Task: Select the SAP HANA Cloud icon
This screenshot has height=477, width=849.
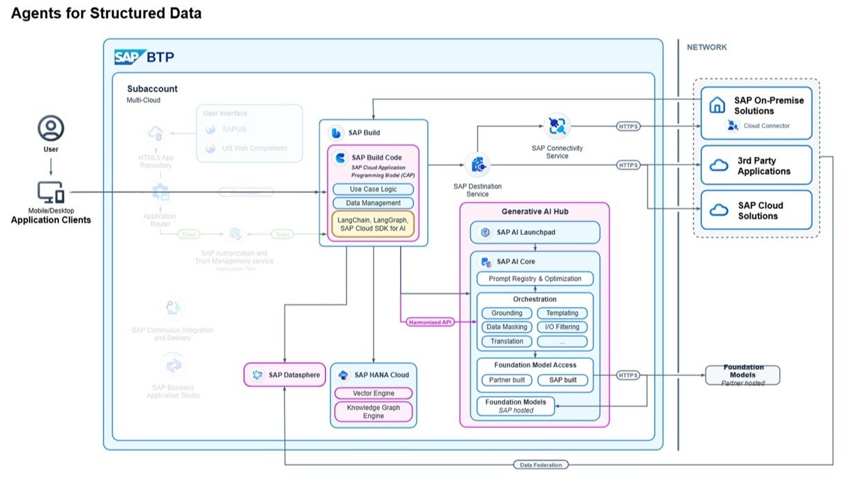Action: point(343,375)
